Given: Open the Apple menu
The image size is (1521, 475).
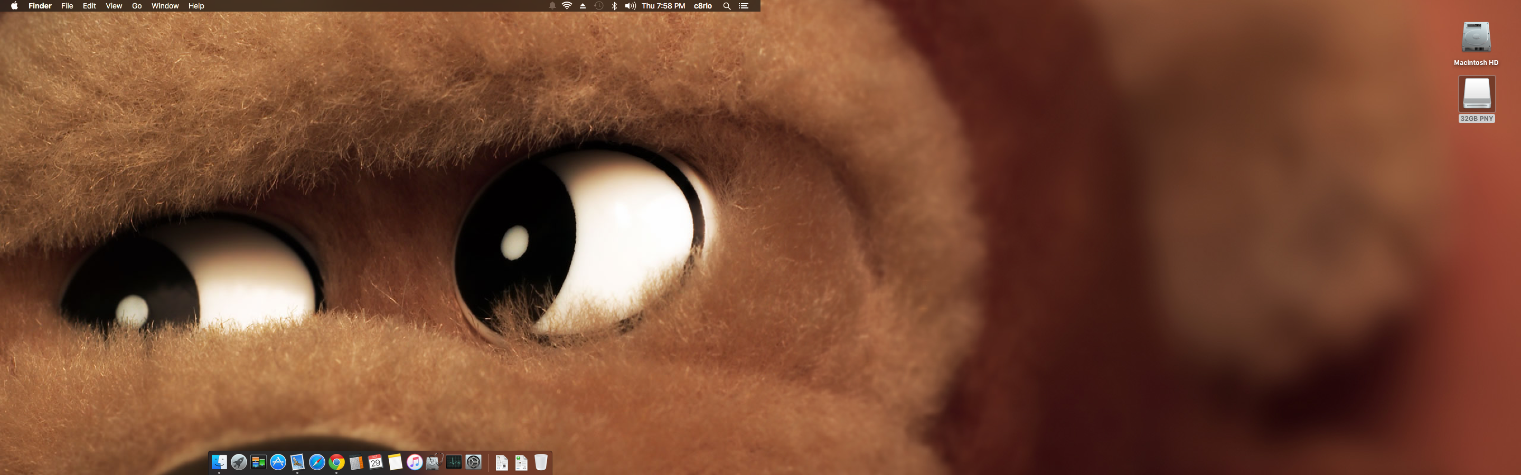Looking at the screenshot, I should 14,6.
